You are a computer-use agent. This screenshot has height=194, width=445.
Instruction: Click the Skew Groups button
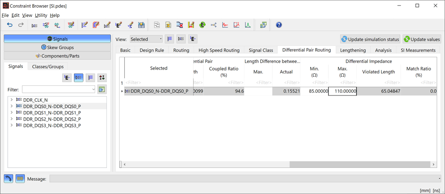tap(57, 47)
